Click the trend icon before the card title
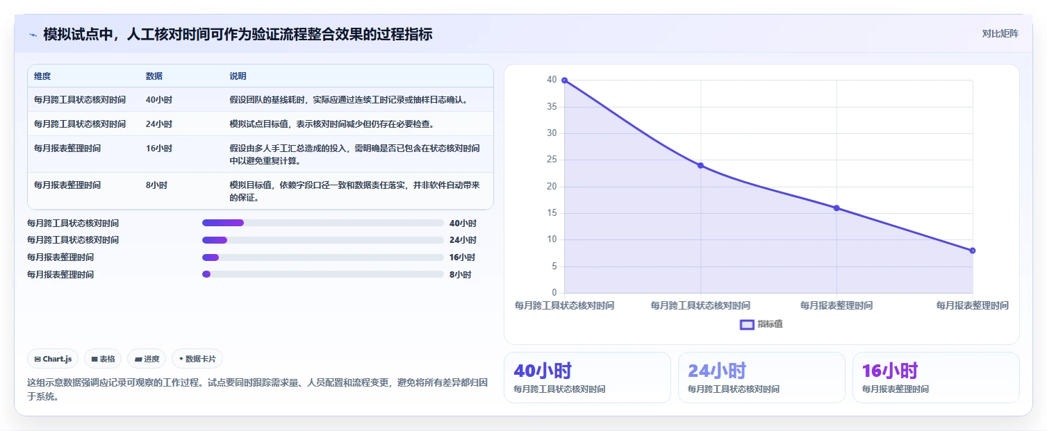This screenshot has height=431, width=1047. [33, 35]
